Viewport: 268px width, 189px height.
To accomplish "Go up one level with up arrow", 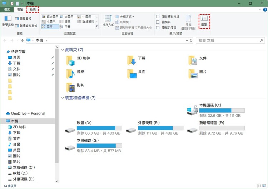I will point(23,40).
